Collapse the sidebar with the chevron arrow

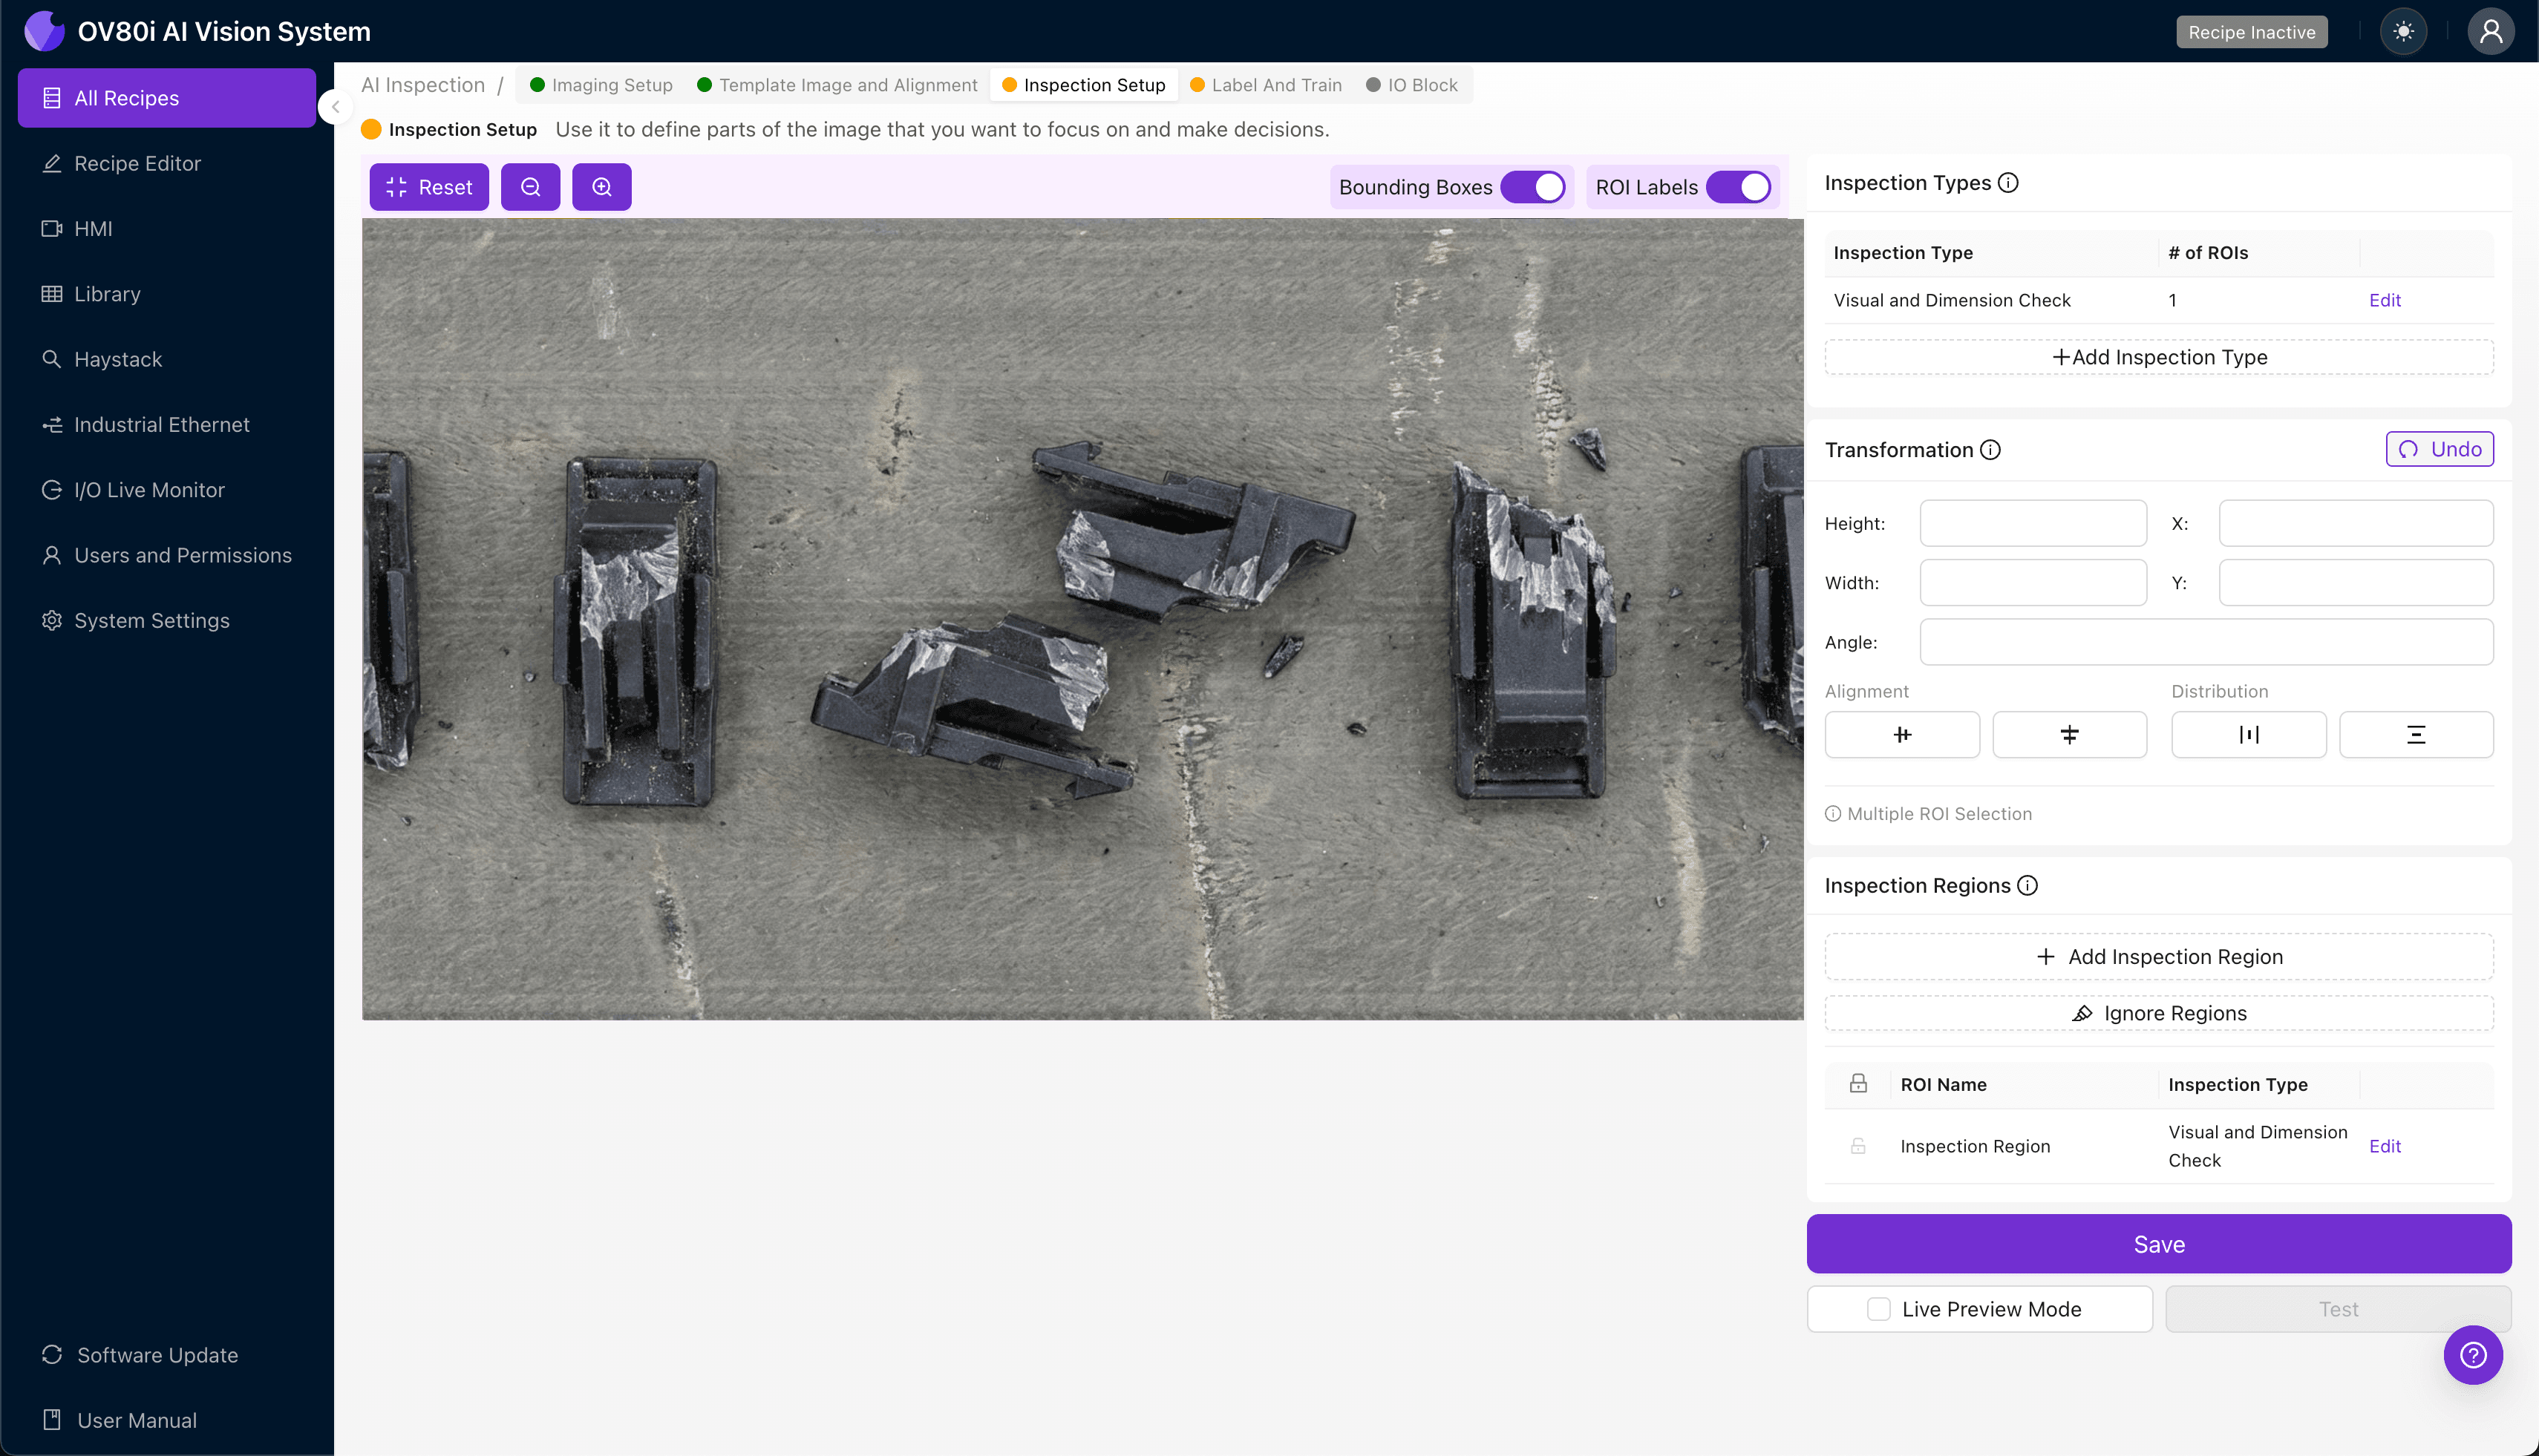click(x=336, y=107)
